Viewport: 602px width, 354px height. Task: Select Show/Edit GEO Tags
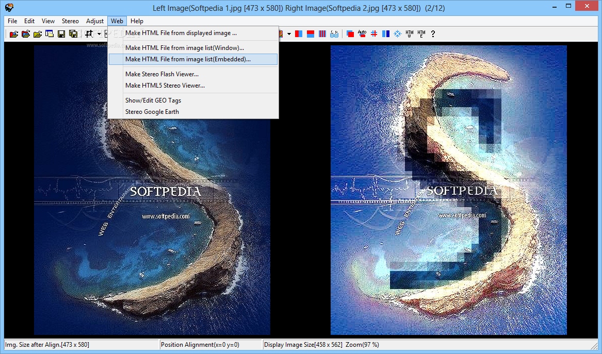tap(193, 100)
